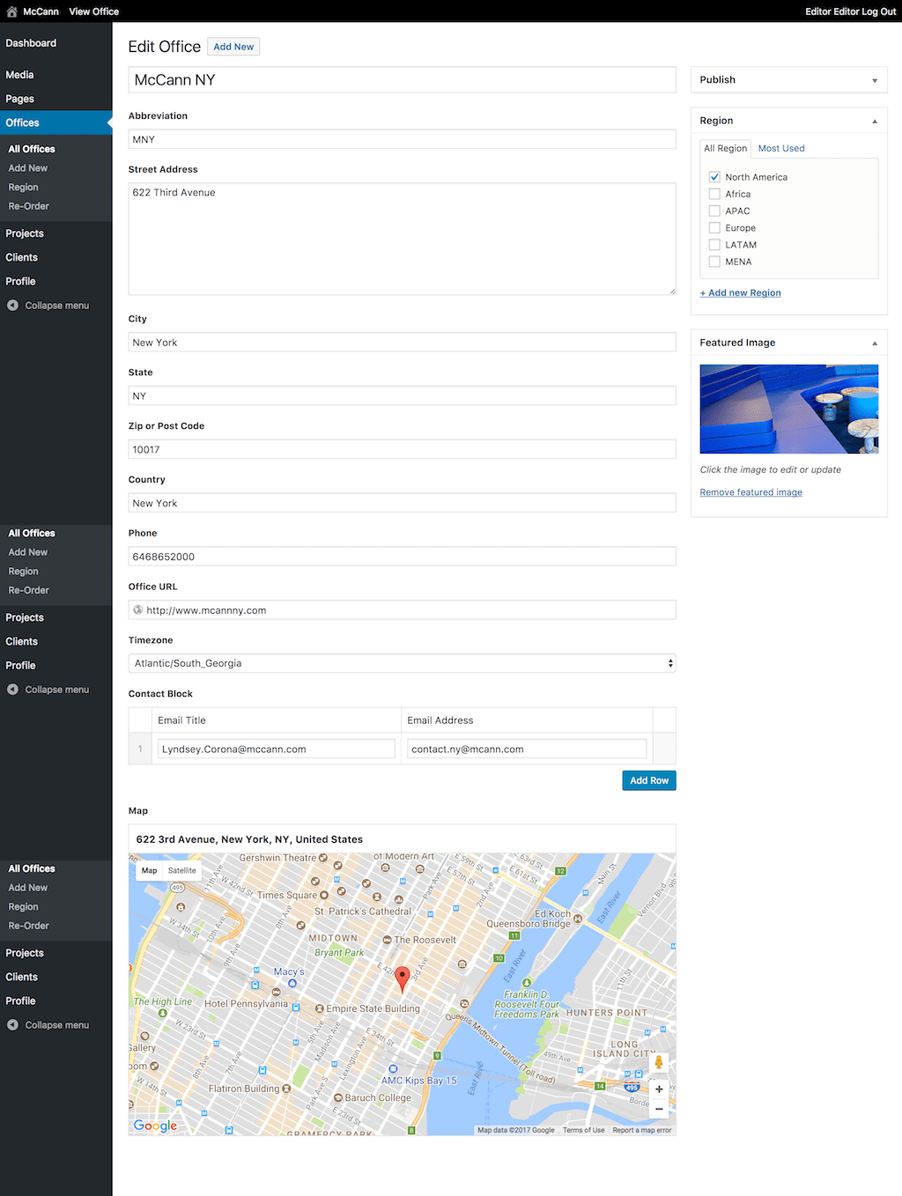Click the Empire State Building marker icon
Screen dimensions: 902x1196
point(320,1008)
